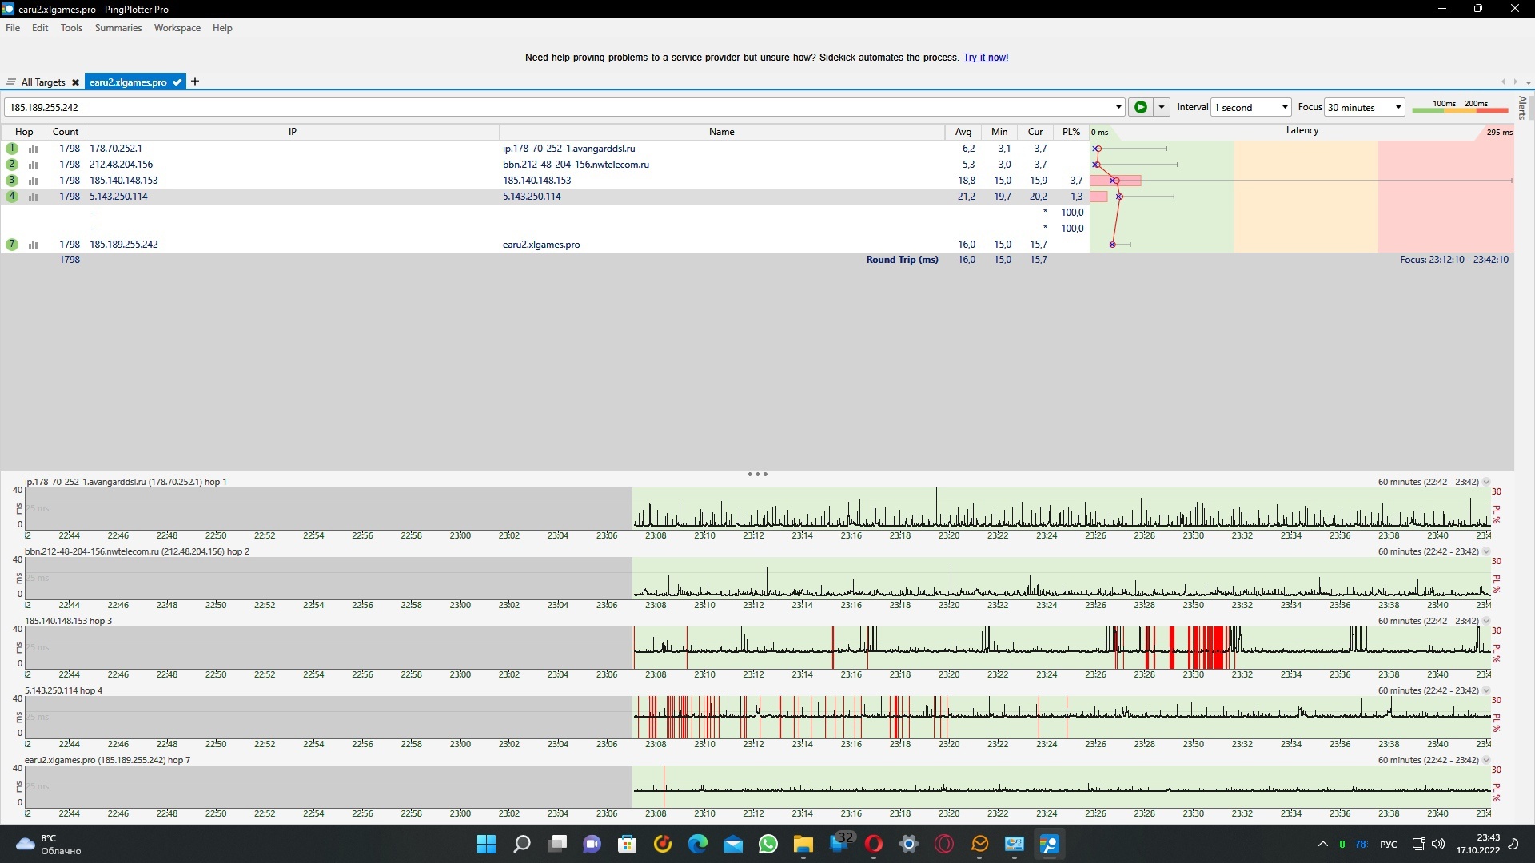This screenshot has width=1535, height=863.
Task: Click the 295 ms latency scale maximum
Action: tap(1499, 133)
